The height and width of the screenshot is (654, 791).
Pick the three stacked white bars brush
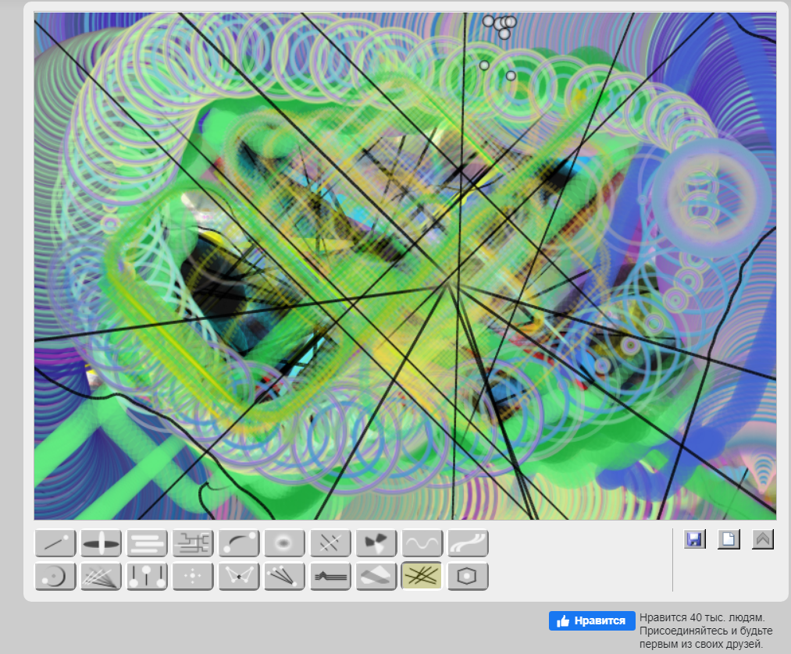click(147, 543)
